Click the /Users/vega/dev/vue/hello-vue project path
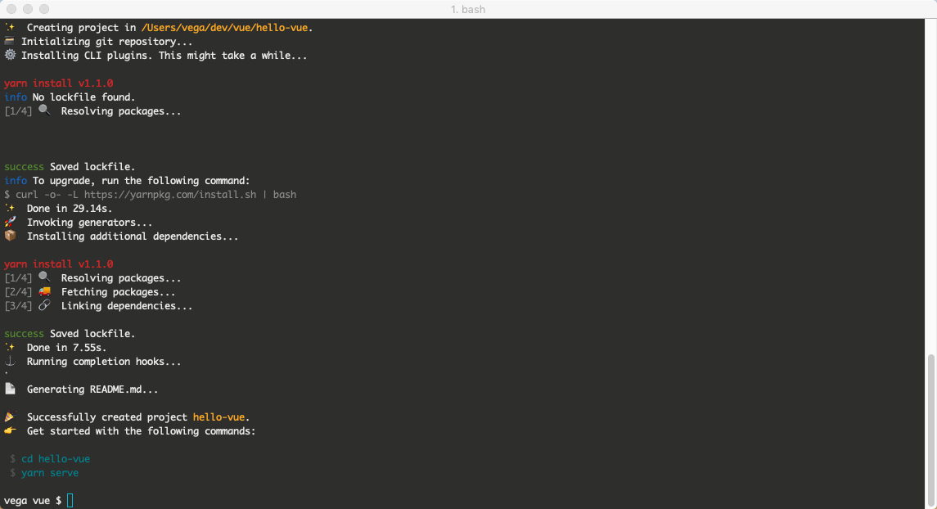Viewport: 937px width, 509px height. click(226, 28)
